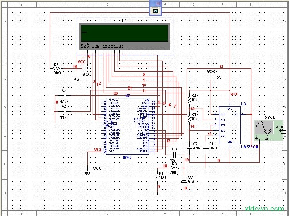Screen dimensions: 289x216
Task: Select resistor R5 symbol
Action: pyautogui.click(x=56, y=68)
